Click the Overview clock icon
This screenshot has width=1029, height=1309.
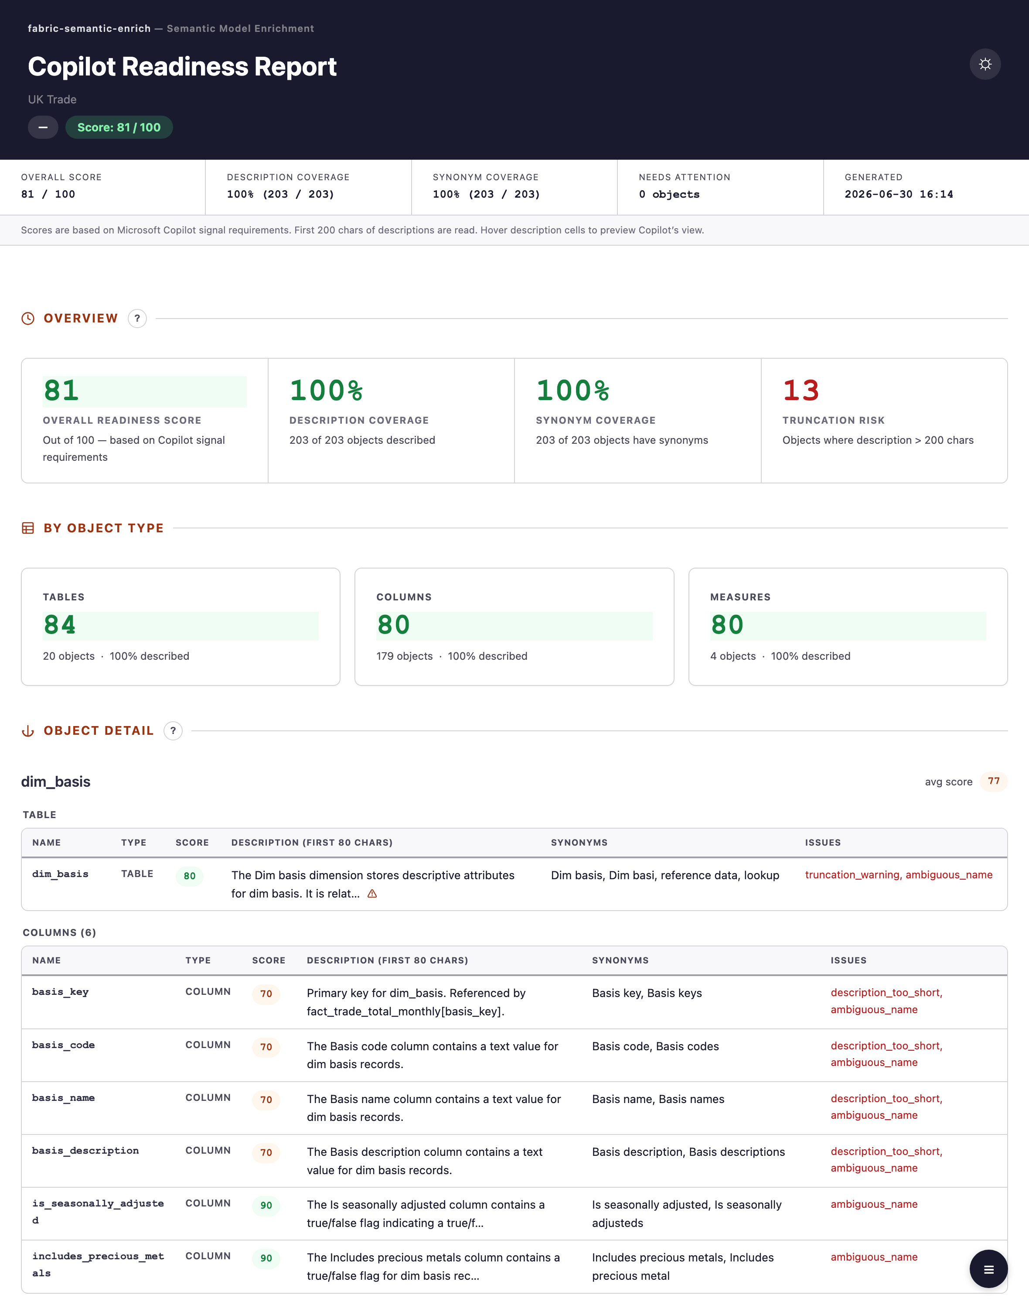pos(28,319)
